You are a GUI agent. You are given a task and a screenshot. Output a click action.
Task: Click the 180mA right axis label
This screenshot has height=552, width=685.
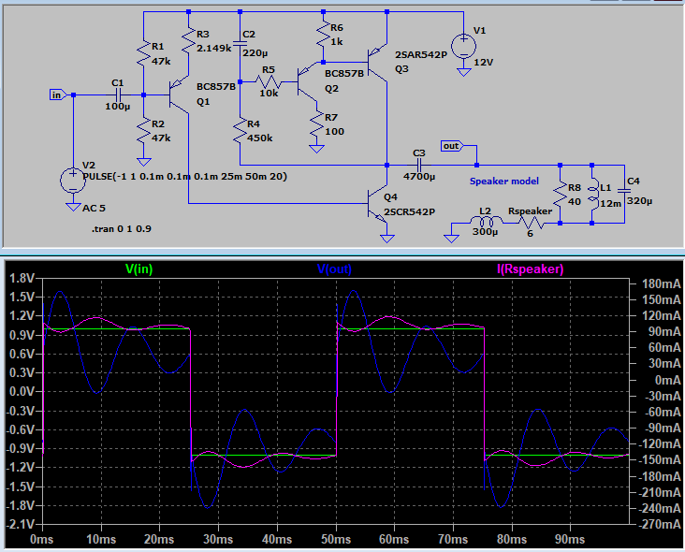661,283
